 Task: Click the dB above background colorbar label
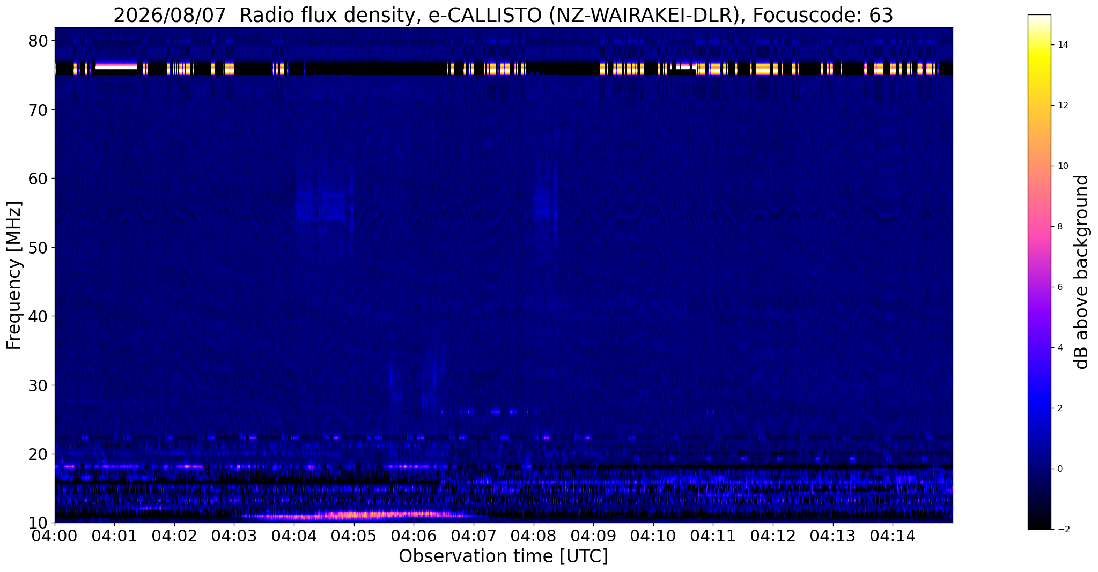click(x=1082, y=272)
